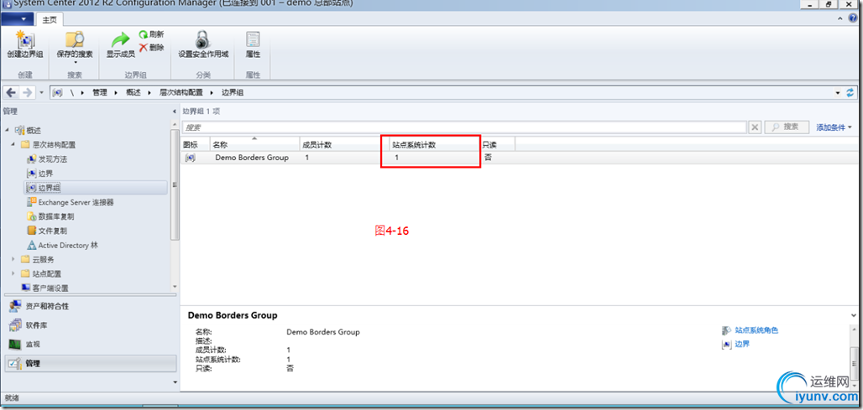This screenshot has height=410, width=863.
Task: Click the address bar refresh icon
Action: 851,93
